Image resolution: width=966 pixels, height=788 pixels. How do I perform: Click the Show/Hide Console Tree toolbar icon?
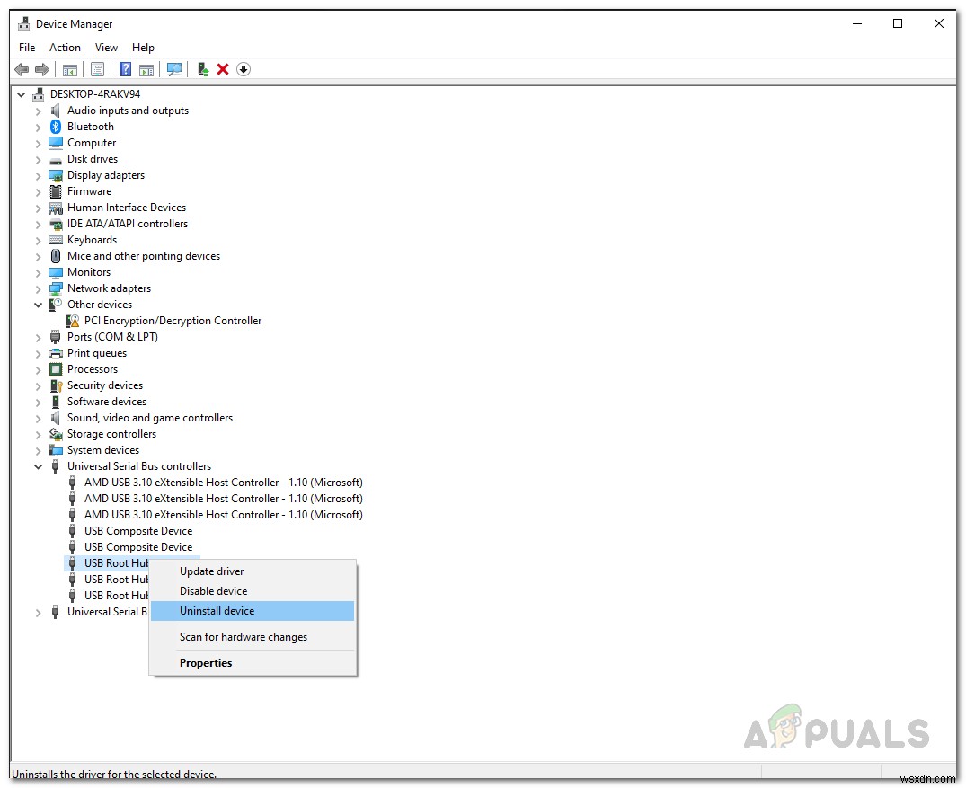tap(70, 69)
